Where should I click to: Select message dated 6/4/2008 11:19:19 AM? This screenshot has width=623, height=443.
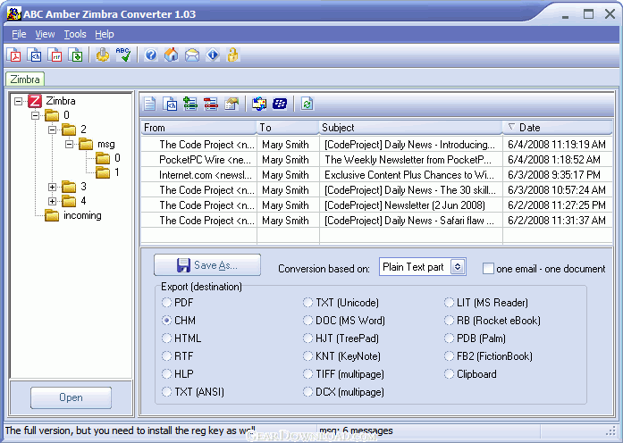[x=376, y=145]
